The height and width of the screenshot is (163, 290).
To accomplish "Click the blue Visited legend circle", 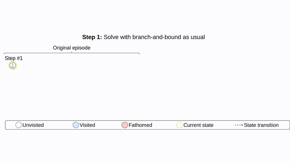I will [76, 125].
